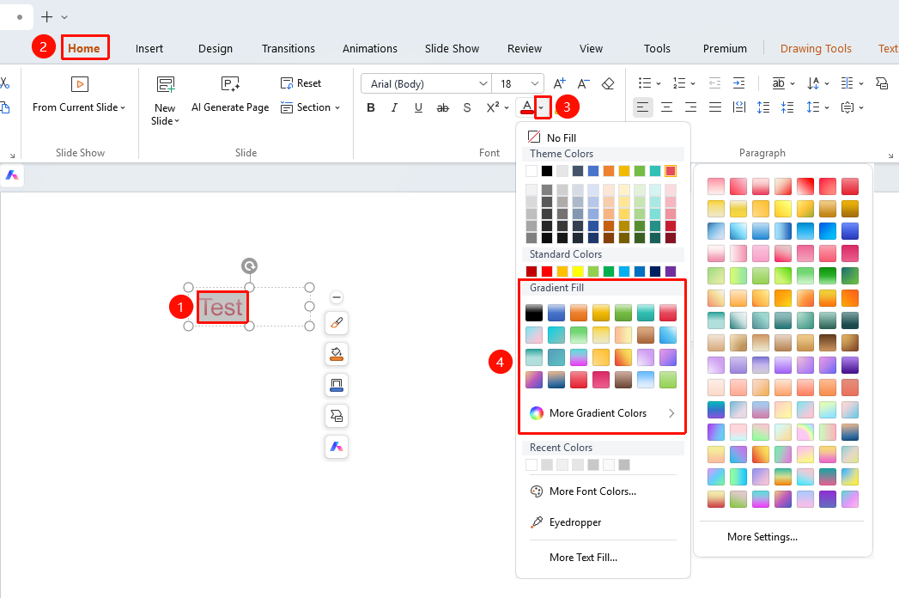Viewport: 899px width, 598px height.
Task: Toggle Italic formatting
Action: pyautogui.click(x=394, y=107)
